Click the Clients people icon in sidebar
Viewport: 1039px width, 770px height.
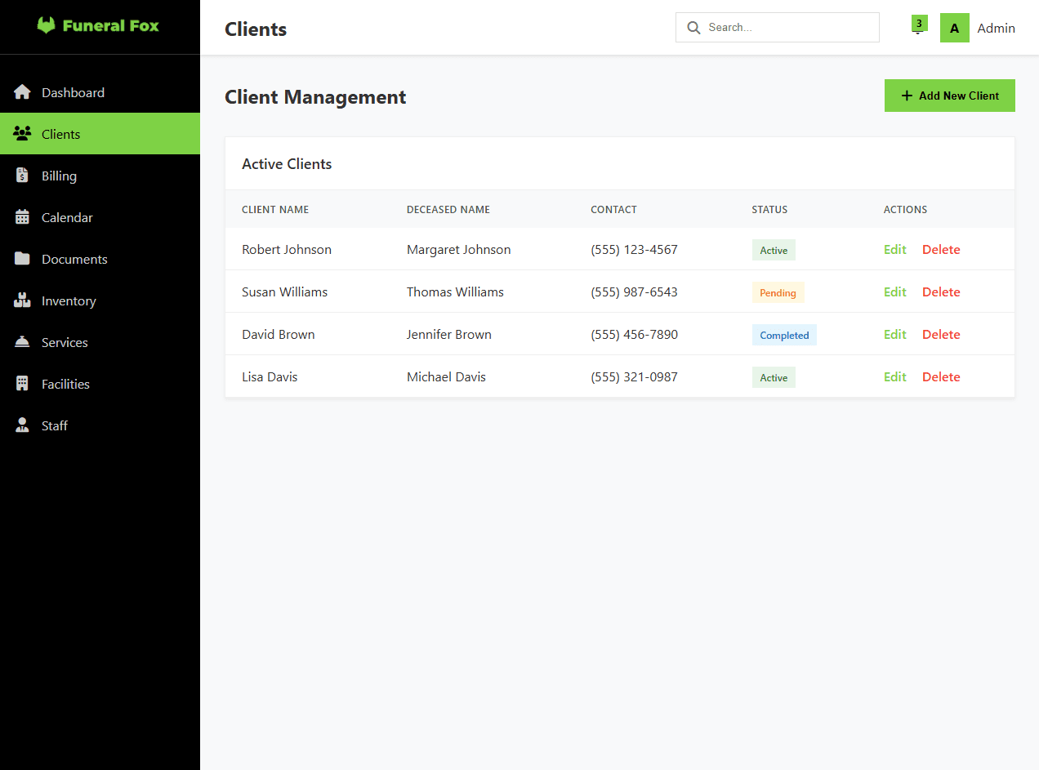point(21,133)
